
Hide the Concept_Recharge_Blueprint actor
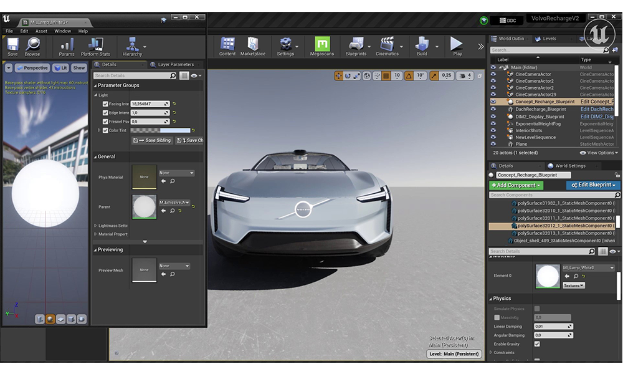click(x=493, y=102)
